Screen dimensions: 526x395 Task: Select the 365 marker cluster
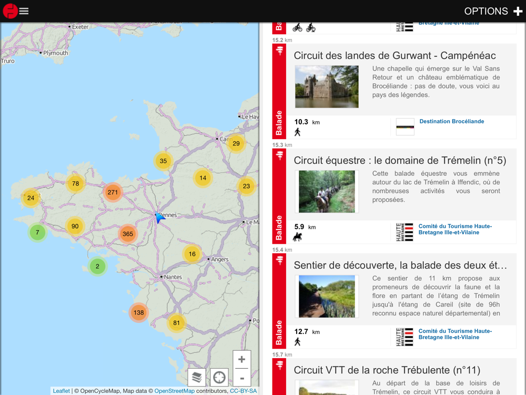tap(127, 234)
